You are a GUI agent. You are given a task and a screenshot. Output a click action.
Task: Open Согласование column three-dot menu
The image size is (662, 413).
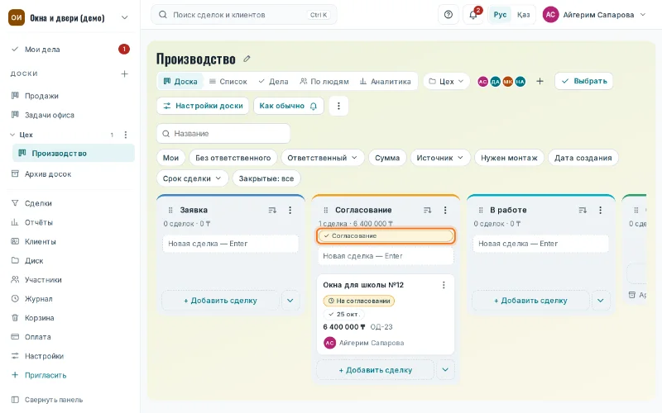point(445,210)
